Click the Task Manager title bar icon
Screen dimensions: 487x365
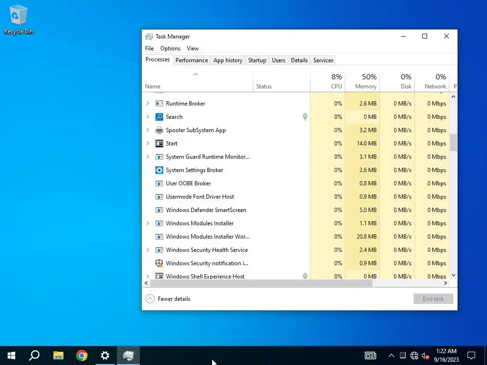149,37
